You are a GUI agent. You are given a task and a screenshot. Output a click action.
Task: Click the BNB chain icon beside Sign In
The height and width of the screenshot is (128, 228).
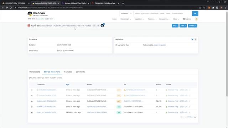click(196, 19)
